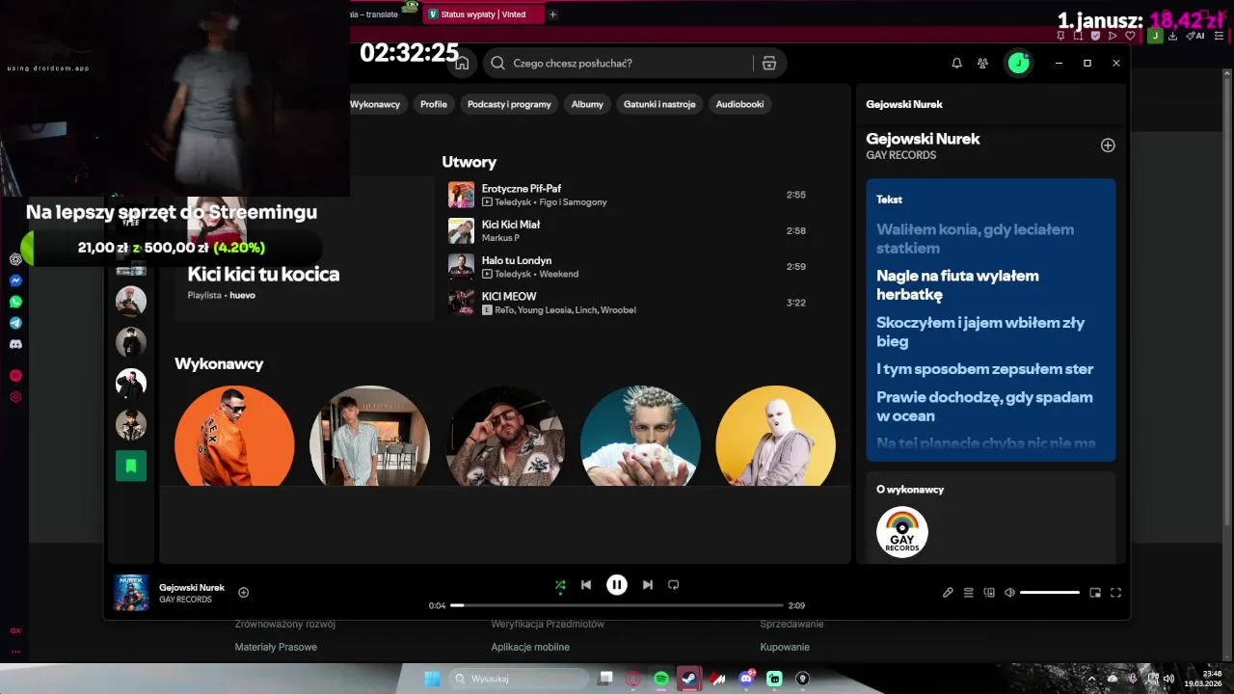The image size is (1234, 694).
Task: Select the Albumy filter chip
Action: pyautogui.click(x=587, y=104)
